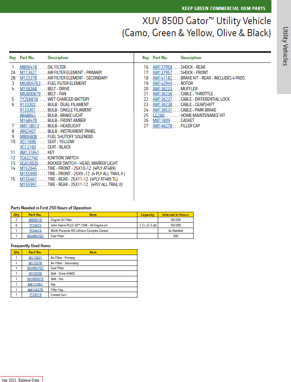291x382 pixels.
Task: Click R133301 single filament bulb link
Action: pyautogui.click(x=27, y=110)
